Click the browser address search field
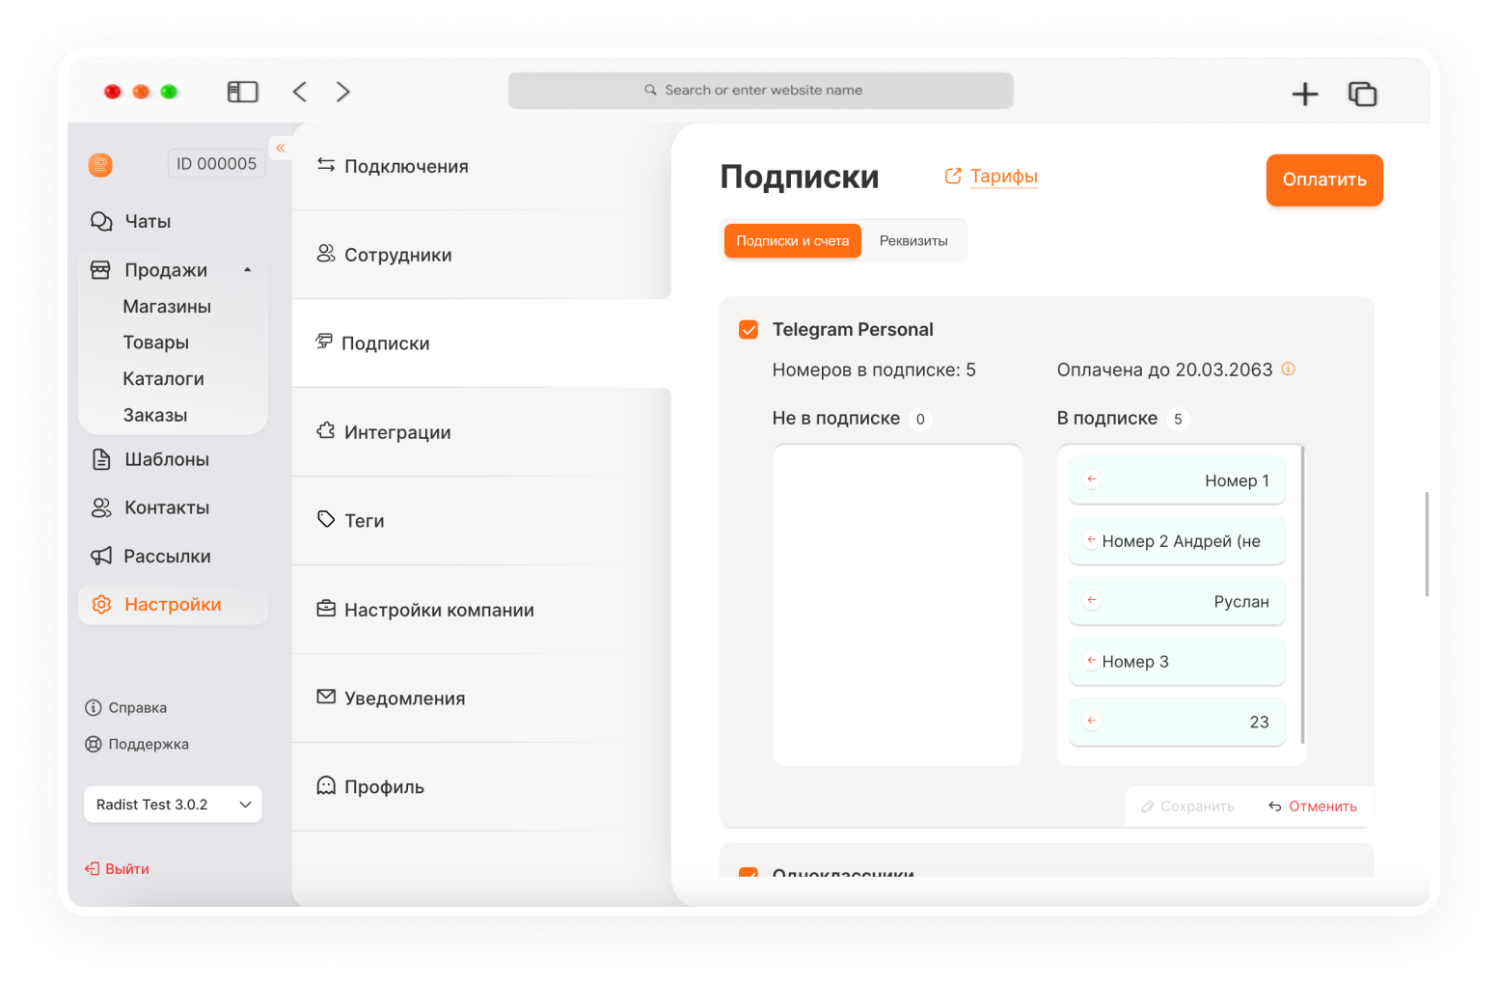This screenshot has width=1498, height=985. [761, 91]
